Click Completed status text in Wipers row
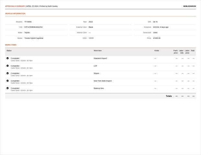This screenshot has height=155, width=201. [x=15, y=73]
